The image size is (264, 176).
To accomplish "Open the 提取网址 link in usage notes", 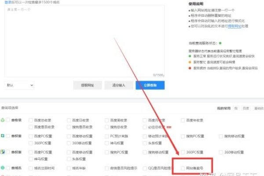I will click(235, 26).
